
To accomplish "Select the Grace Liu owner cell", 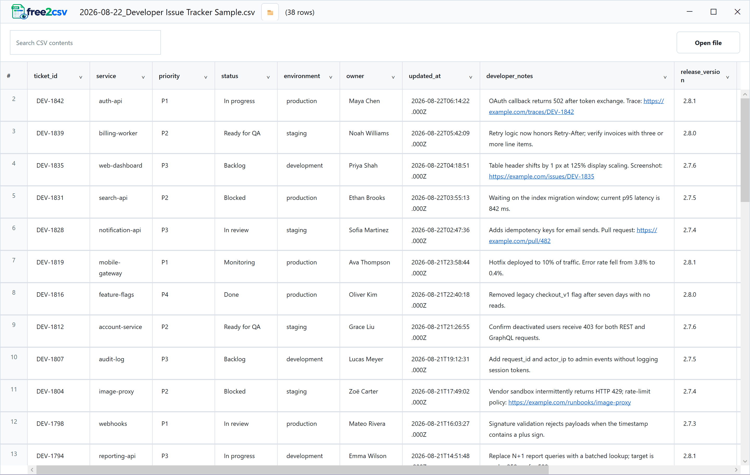I will [371, 331].
